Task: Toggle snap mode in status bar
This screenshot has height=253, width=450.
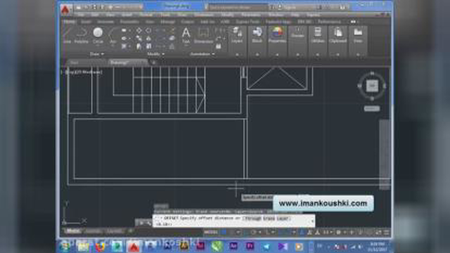Action: [231, 232]
